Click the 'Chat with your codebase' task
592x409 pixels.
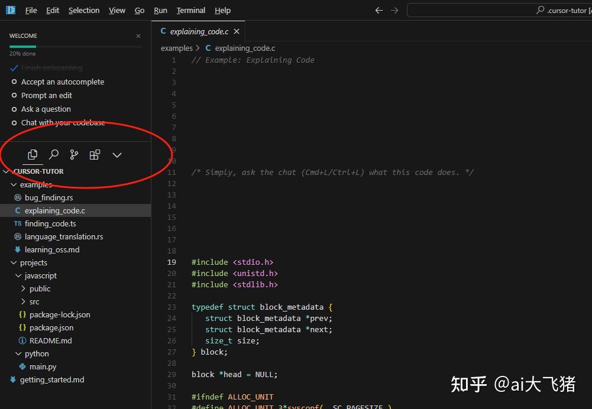(x=63, y=122)
